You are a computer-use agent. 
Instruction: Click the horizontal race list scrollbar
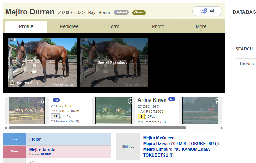point(98,128)
